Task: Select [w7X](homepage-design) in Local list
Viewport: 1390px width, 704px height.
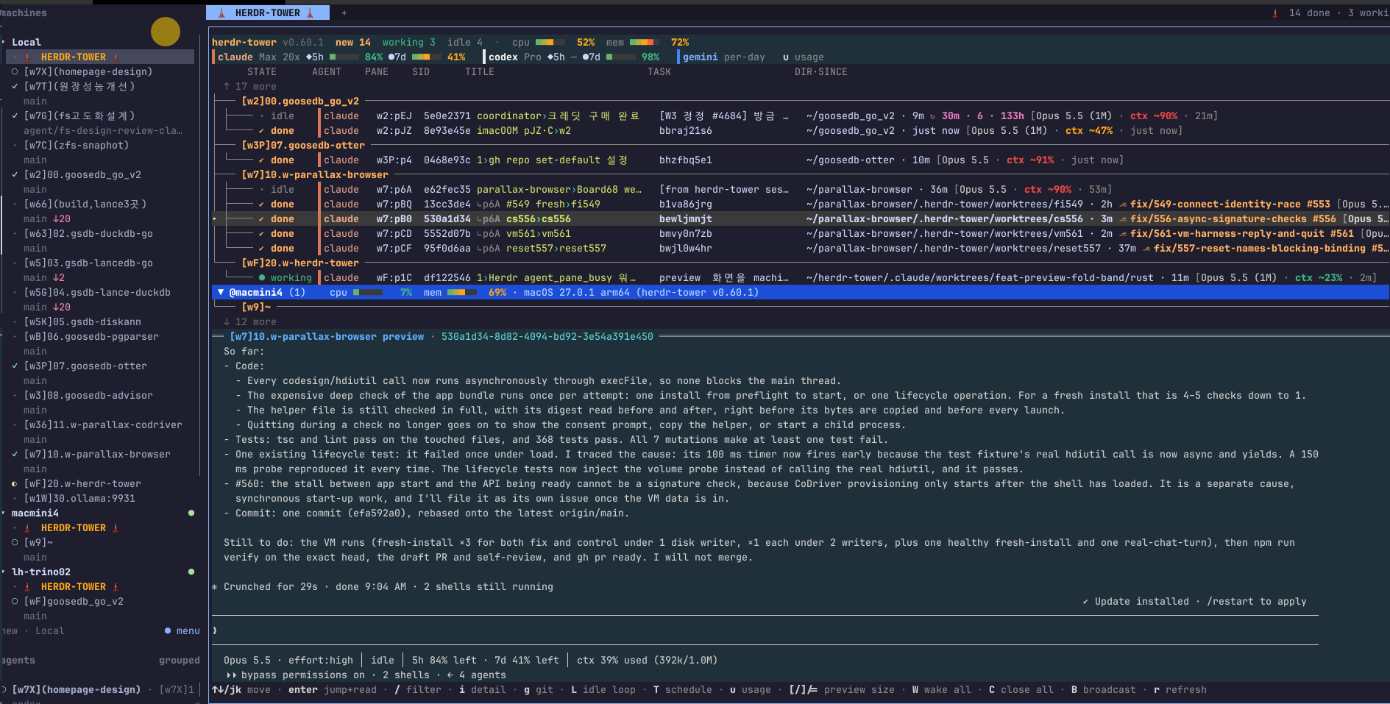Action: click(x=88, y=71)
